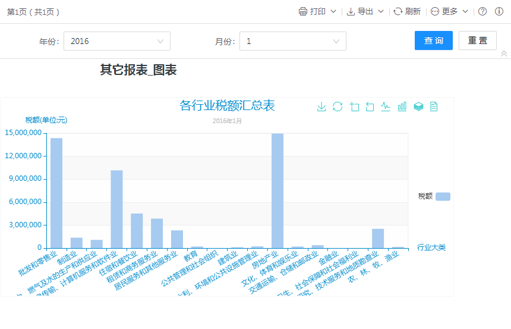Open the 导出 export menu

pyautogui.click(x=365, y=11)
